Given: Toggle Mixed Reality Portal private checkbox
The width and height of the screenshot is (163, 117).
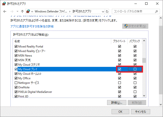Looking at the screenshot, I should tap(120, 46).
